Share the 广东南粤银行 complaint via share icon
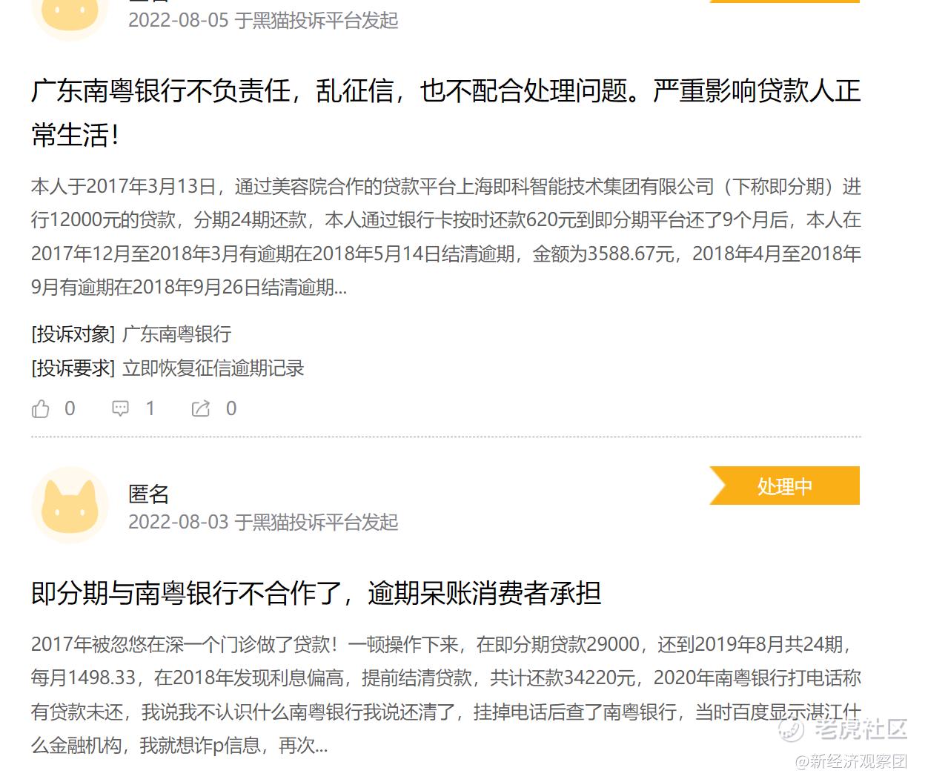This screenshot has width=925, height=782. click(201, 408)
